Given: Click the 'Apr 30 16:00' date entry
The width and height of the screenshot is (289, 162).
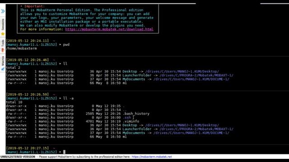Looking at the screenshot, I should pos(108,117).
